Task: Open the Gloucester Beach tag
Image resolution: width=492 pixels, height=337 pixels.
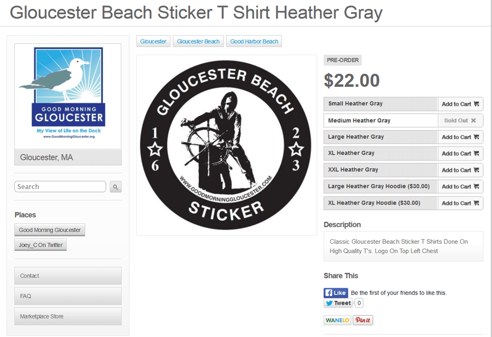Action: 198,41
